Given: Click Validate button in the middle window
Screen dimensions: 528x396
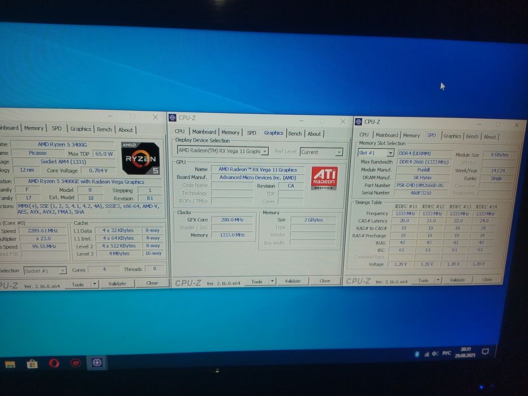Looking at the screenshot, I should click(293, 281).
